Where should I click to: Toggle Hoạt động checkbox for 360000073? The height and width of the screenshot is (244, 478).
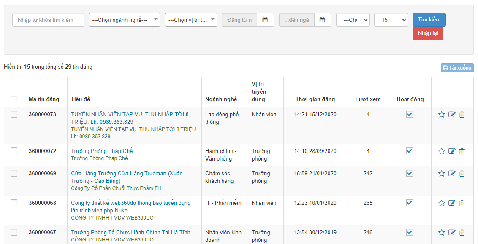[410, 114]
